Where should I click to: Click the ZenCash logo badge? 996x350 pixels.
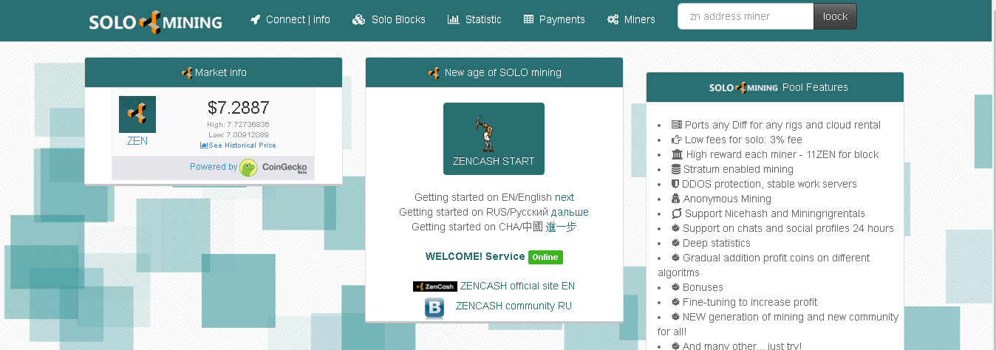pyautogui.click(x=435, y=286)
